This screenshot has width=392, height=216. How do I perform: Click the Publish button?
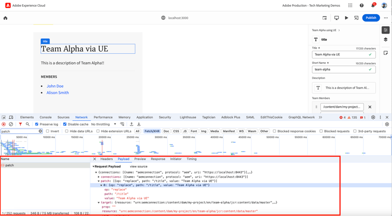point(371,18)
